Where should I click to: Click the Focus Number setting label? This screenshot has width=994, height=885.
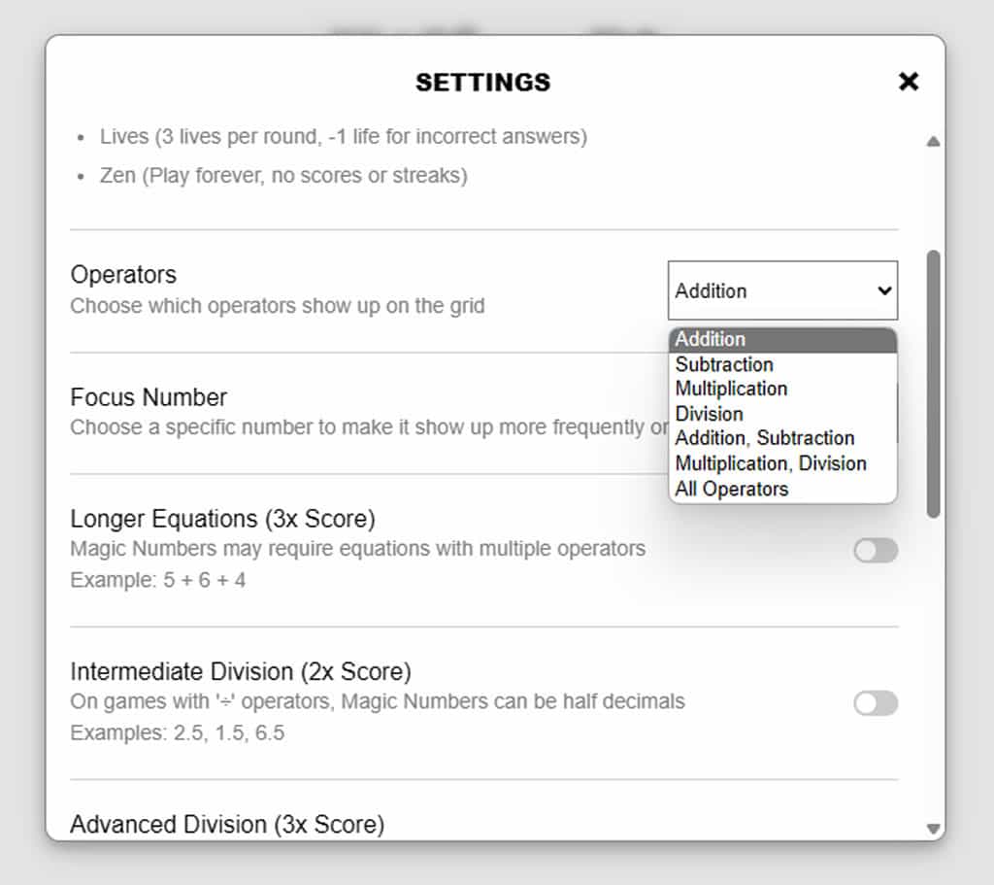pos(149,397)
